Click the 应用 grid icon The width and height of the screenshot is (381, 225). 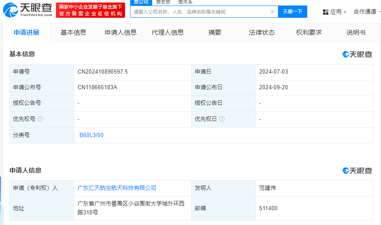click(325, 12)
